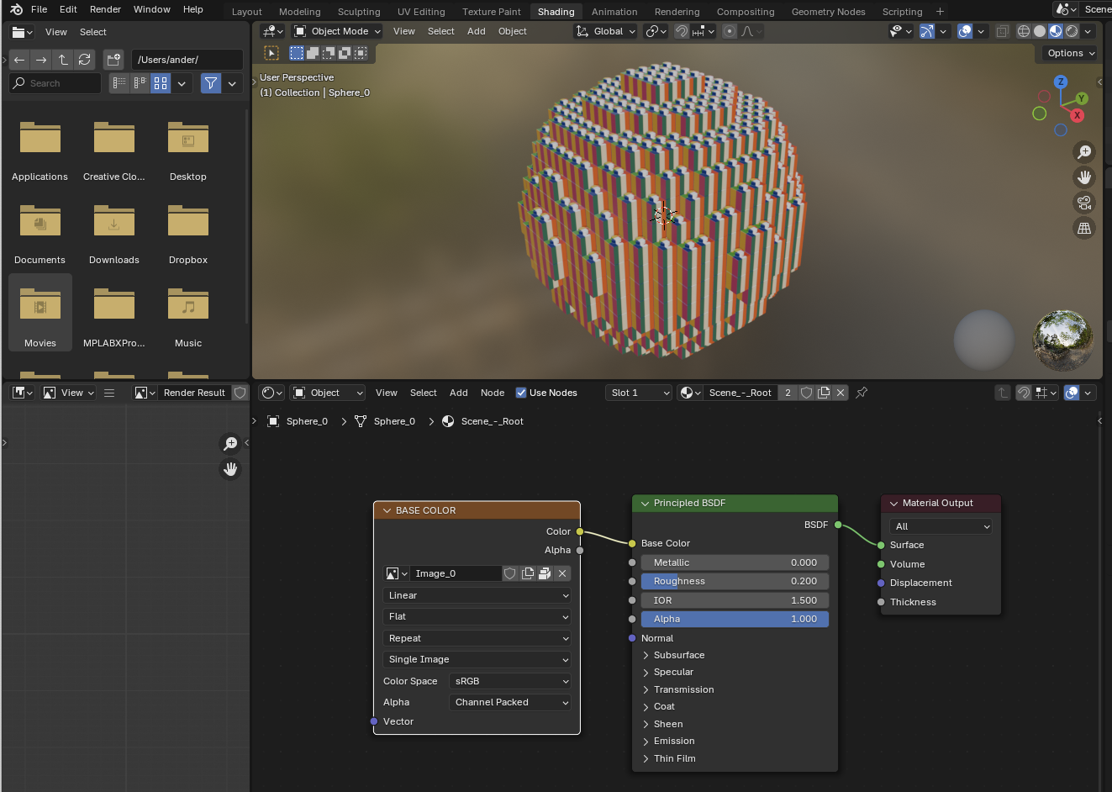
Task: Click the file browser refresh icon
Action: point(85,60)
